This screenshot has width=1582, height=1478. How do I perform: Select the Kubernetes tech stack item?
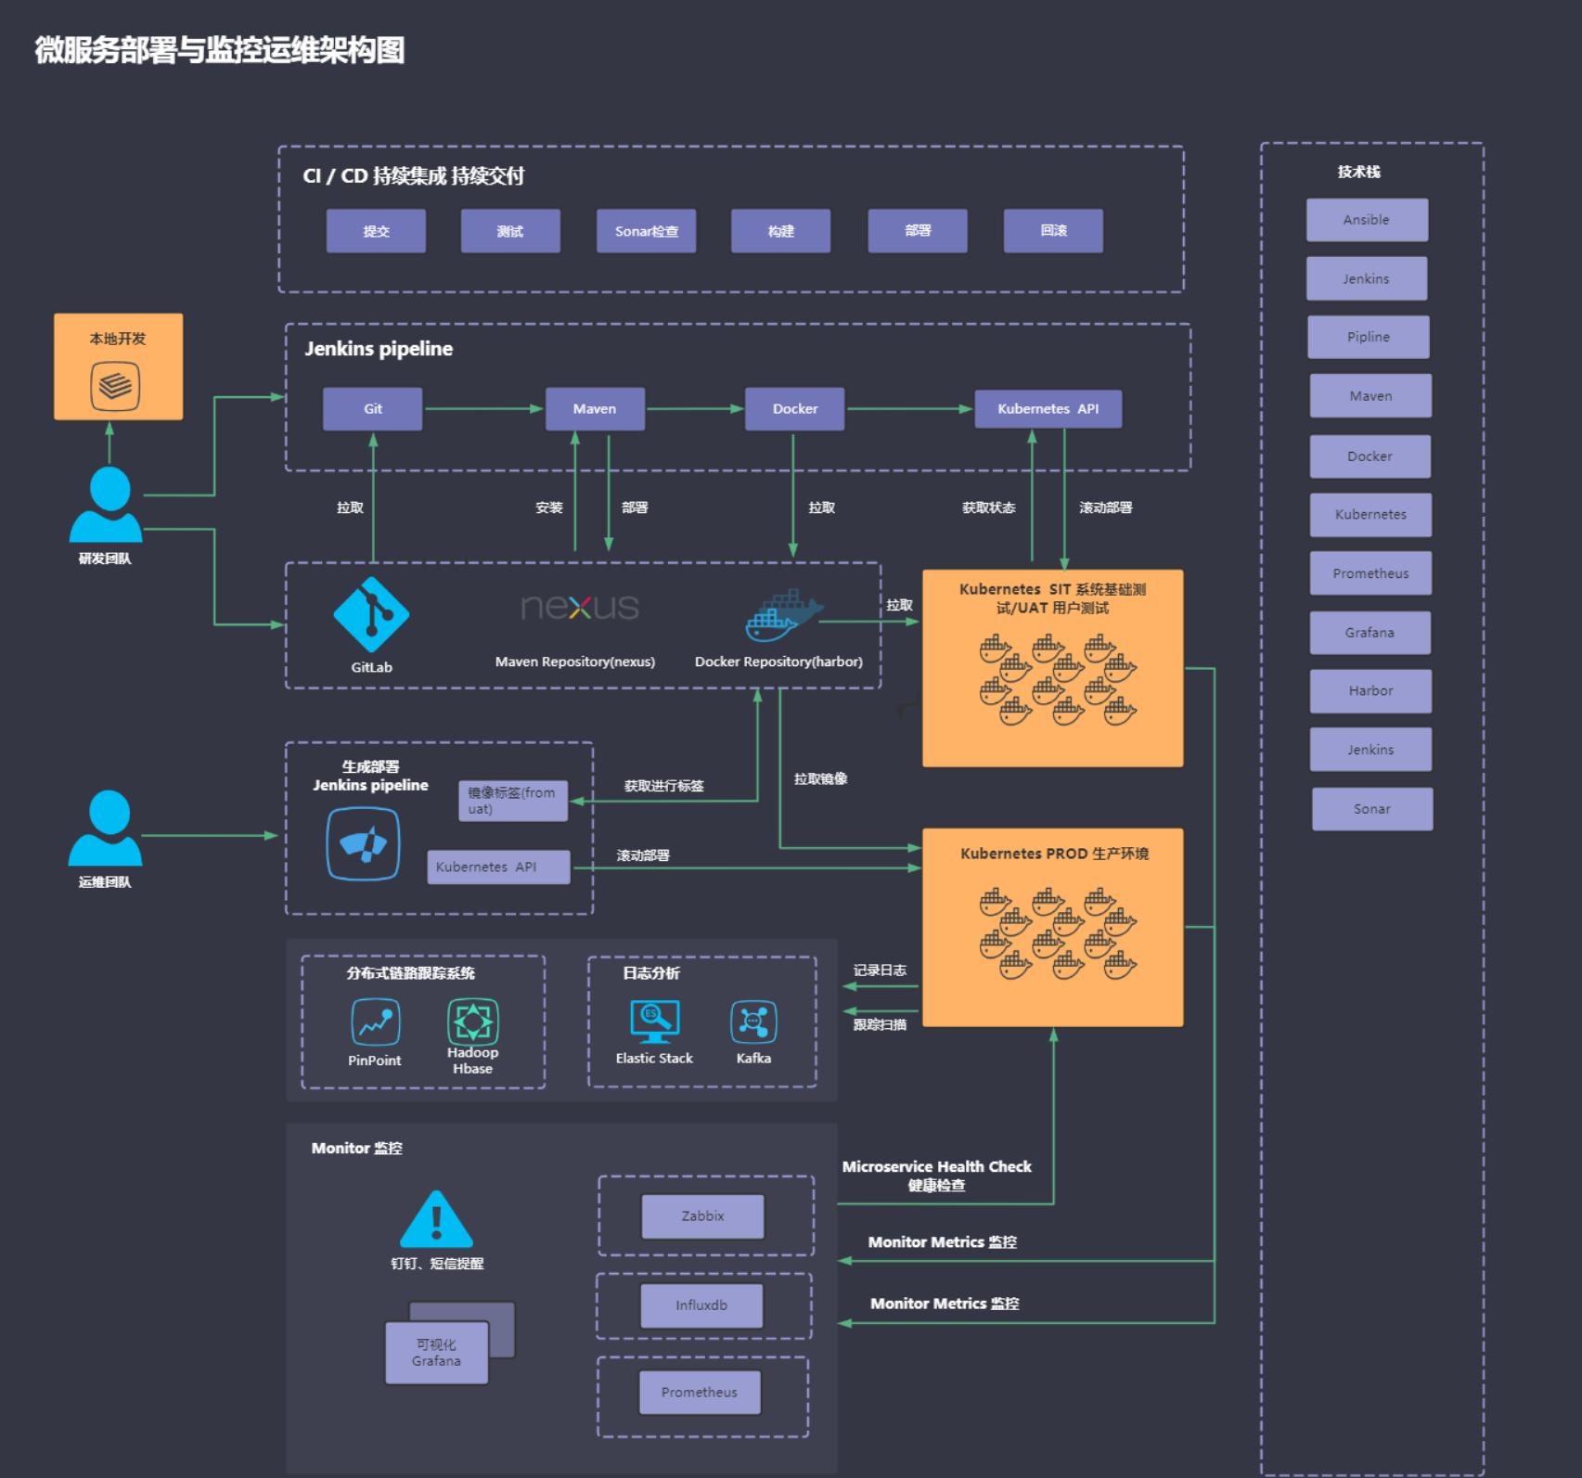tap(1370, 515)
